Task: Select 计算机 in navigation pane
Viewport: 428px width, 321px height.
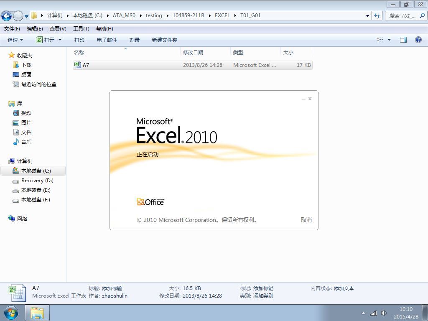Action: 25,161
